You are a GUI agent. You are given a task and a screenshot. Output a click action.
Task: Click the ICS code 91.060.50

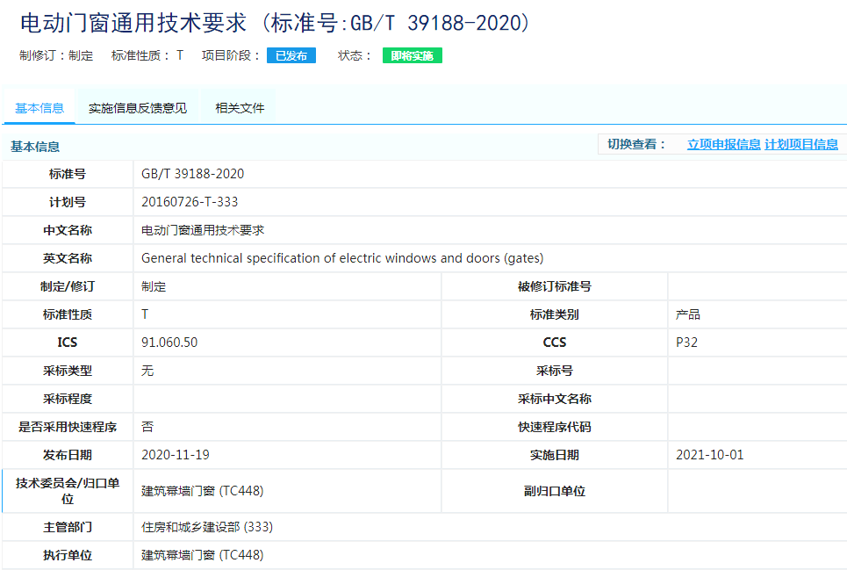[163, 343]
